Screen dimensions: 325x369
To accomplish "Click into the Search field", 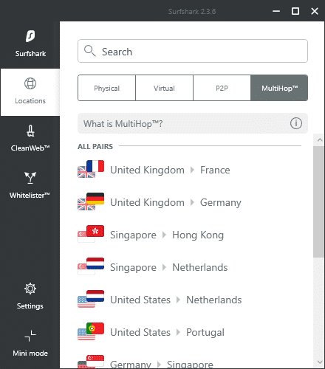I will [x=193, y=51].
